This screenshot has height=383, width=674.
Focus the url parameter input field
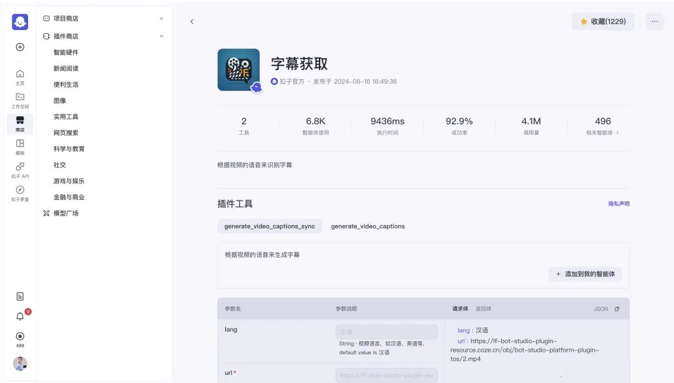(x=386, y=376)
